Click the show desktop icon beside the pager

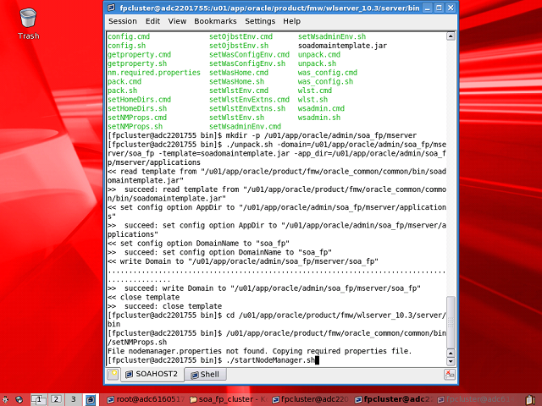tap(91, 399)
